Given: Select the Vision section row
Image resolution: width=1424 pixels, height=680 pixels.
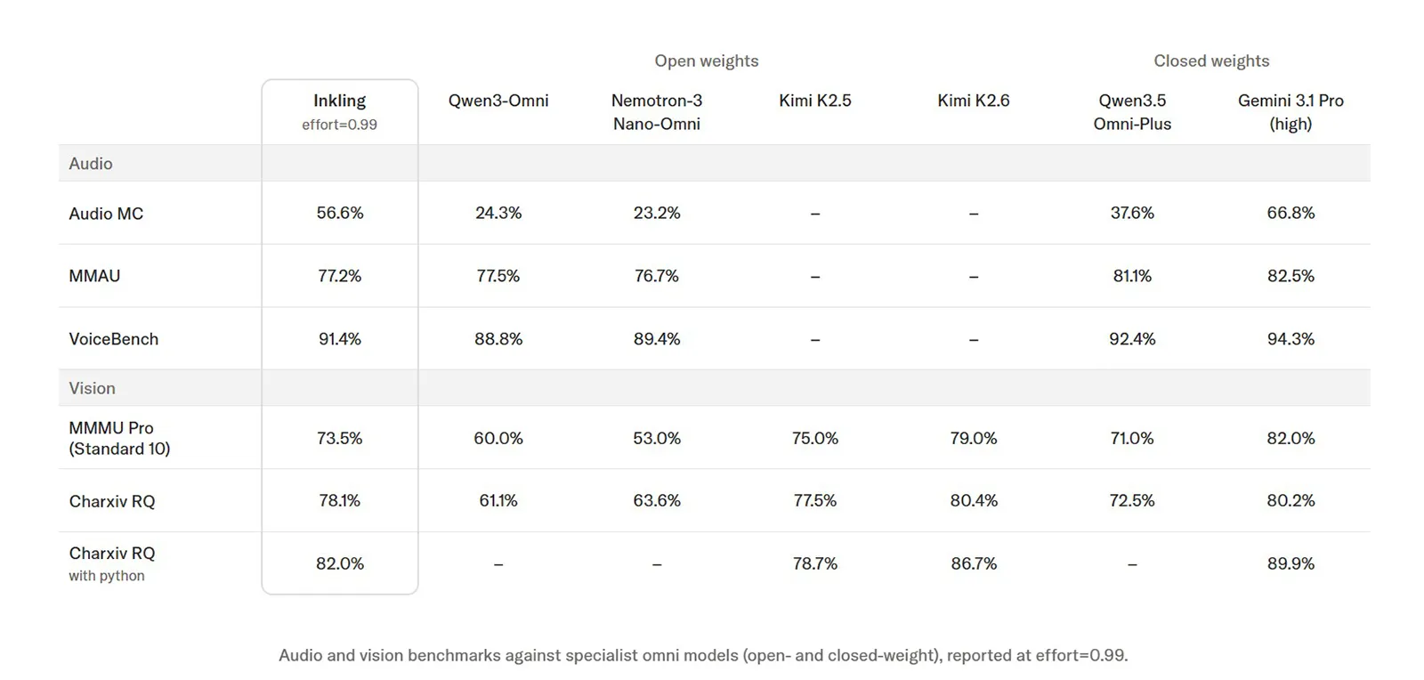Looking at the screenshot, I should point(715,388).
